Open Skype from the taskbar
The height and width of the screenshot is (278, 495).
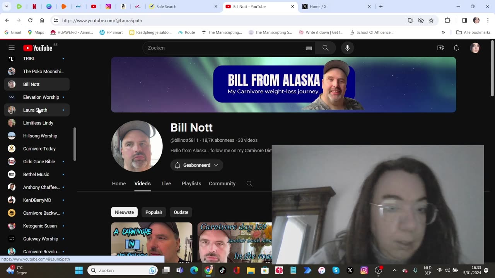coord(336,270)
